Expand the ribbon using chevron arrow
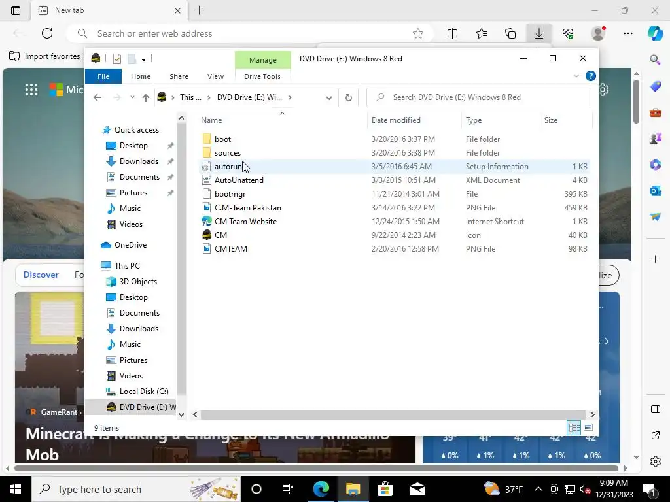Viewport: 670px width, 502px height. click(x=576, y=76)
